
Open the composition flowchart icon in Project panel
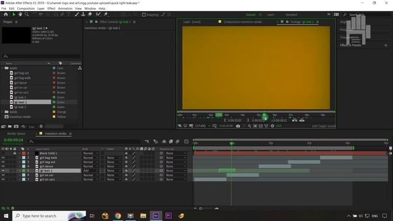(x=80, y=68)
